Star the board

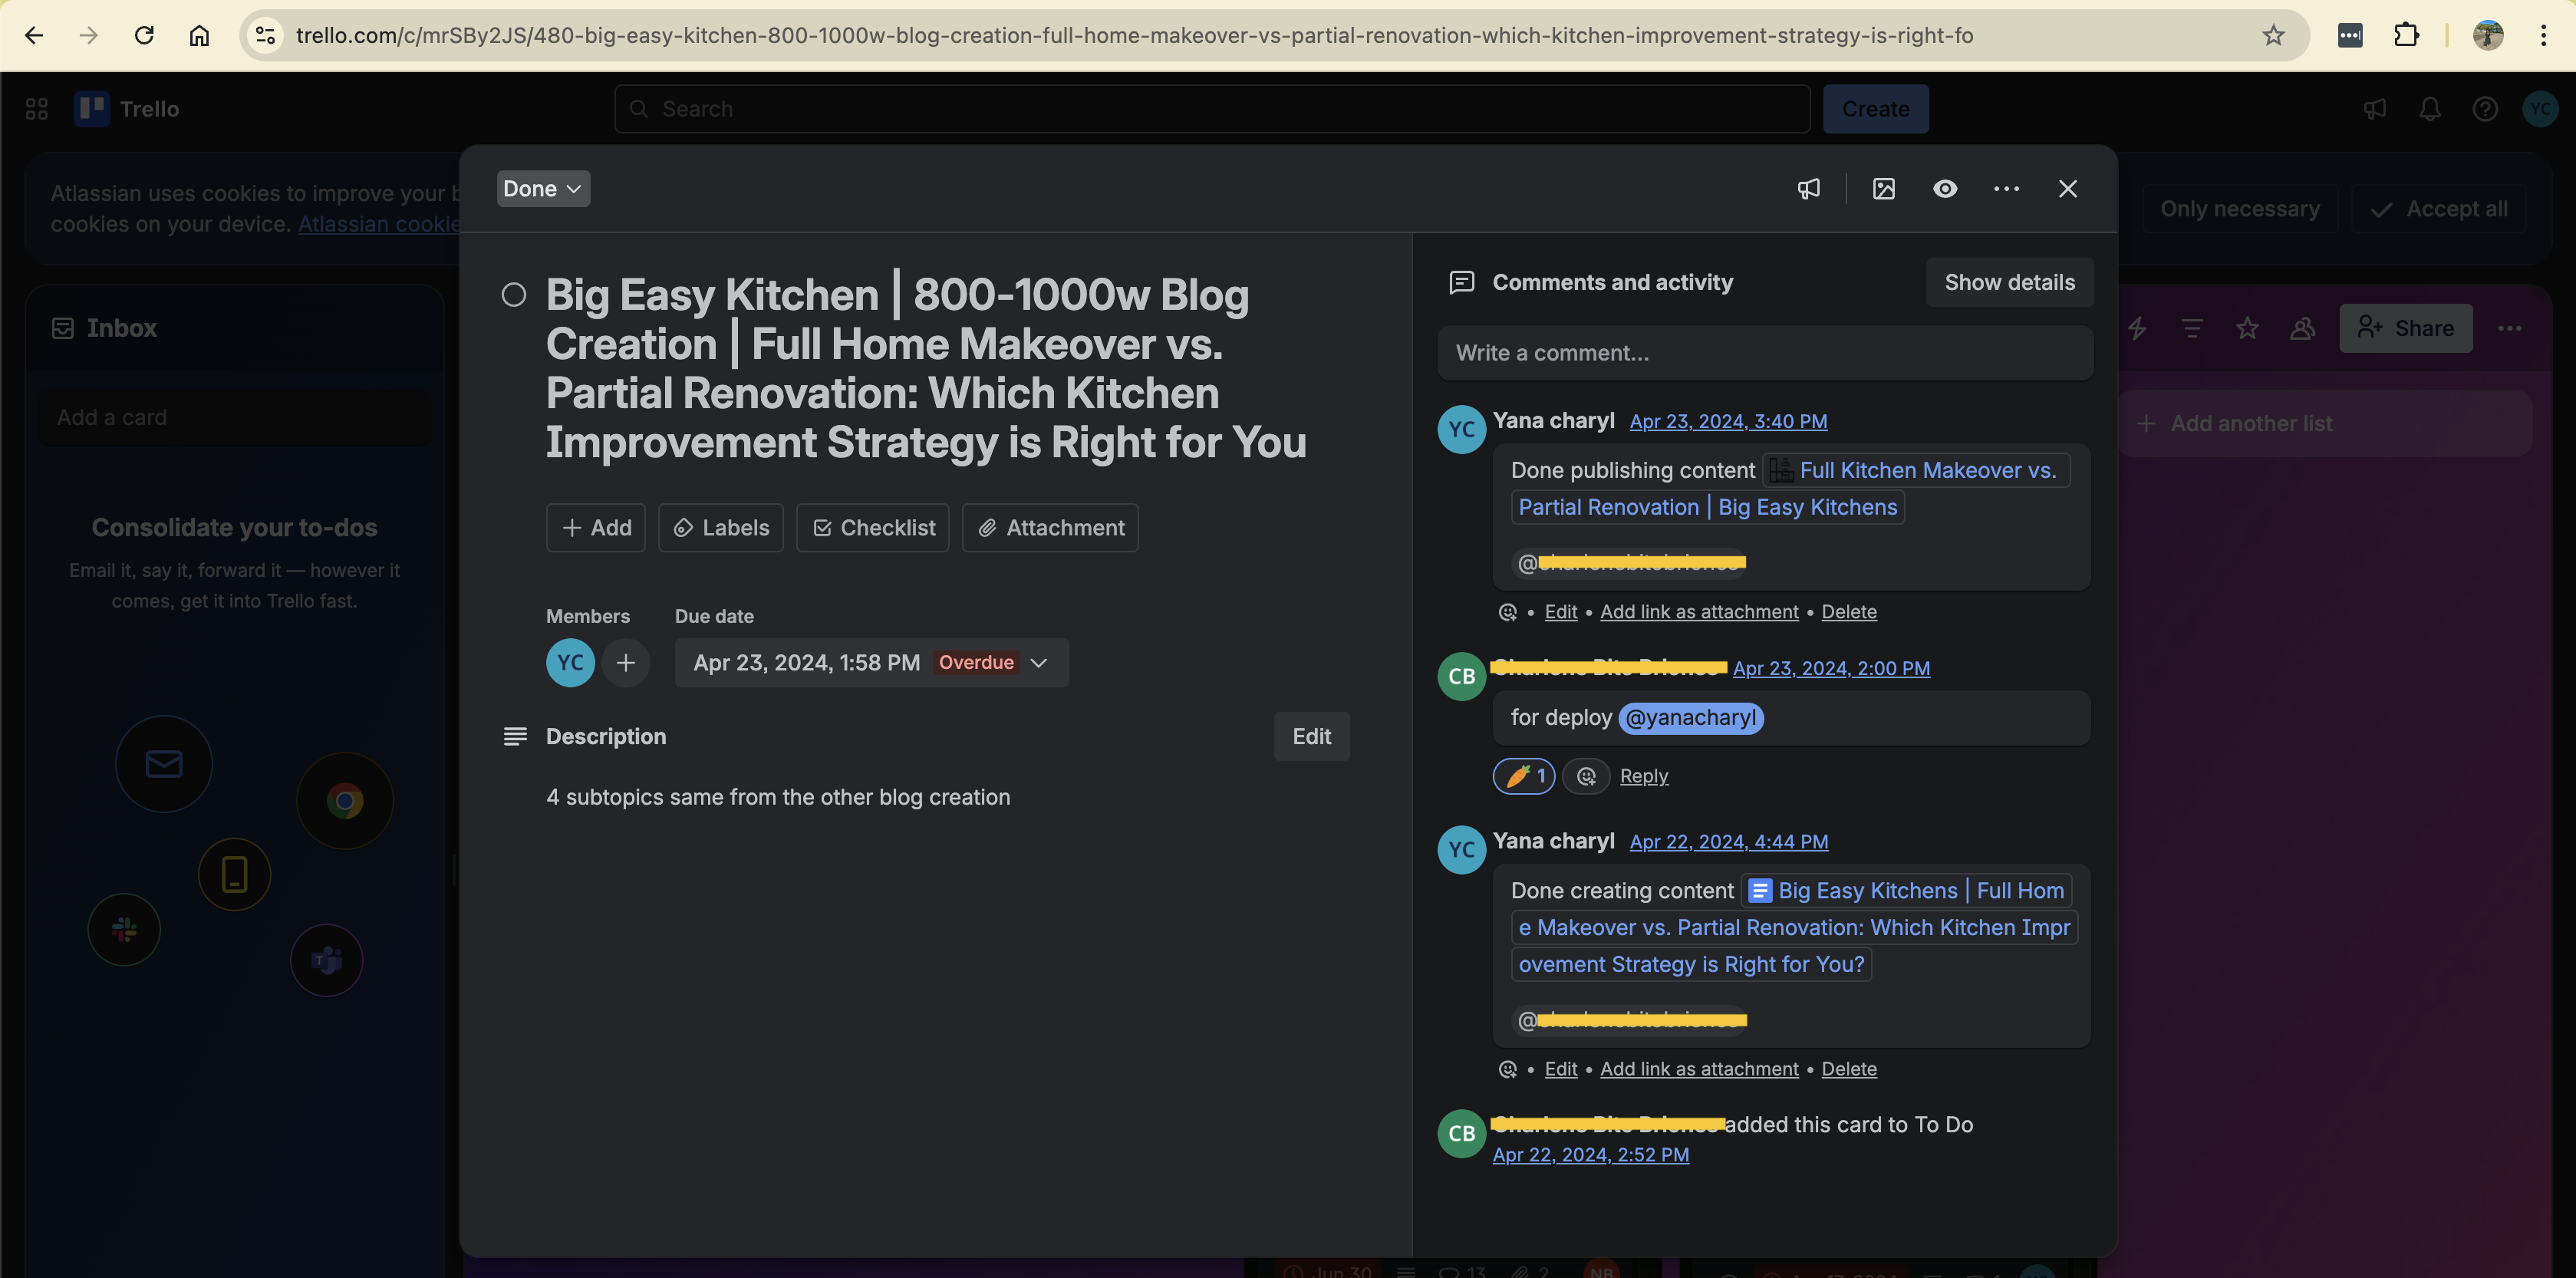(x=2247, y=328)
